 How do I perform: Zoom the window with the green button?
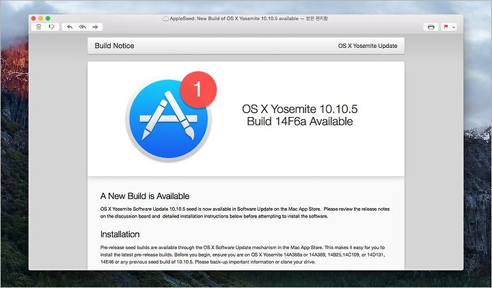click(48, 18)
